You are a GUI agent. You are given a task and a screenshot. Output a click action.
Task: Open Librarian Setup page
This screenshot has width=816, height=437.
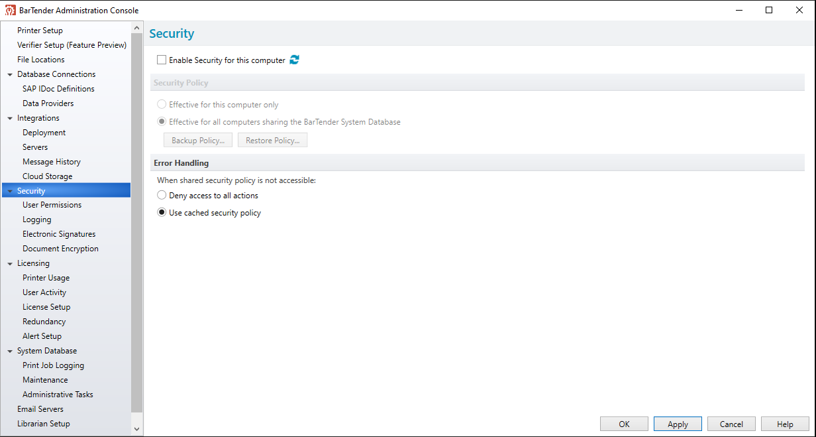click(44, 424)
